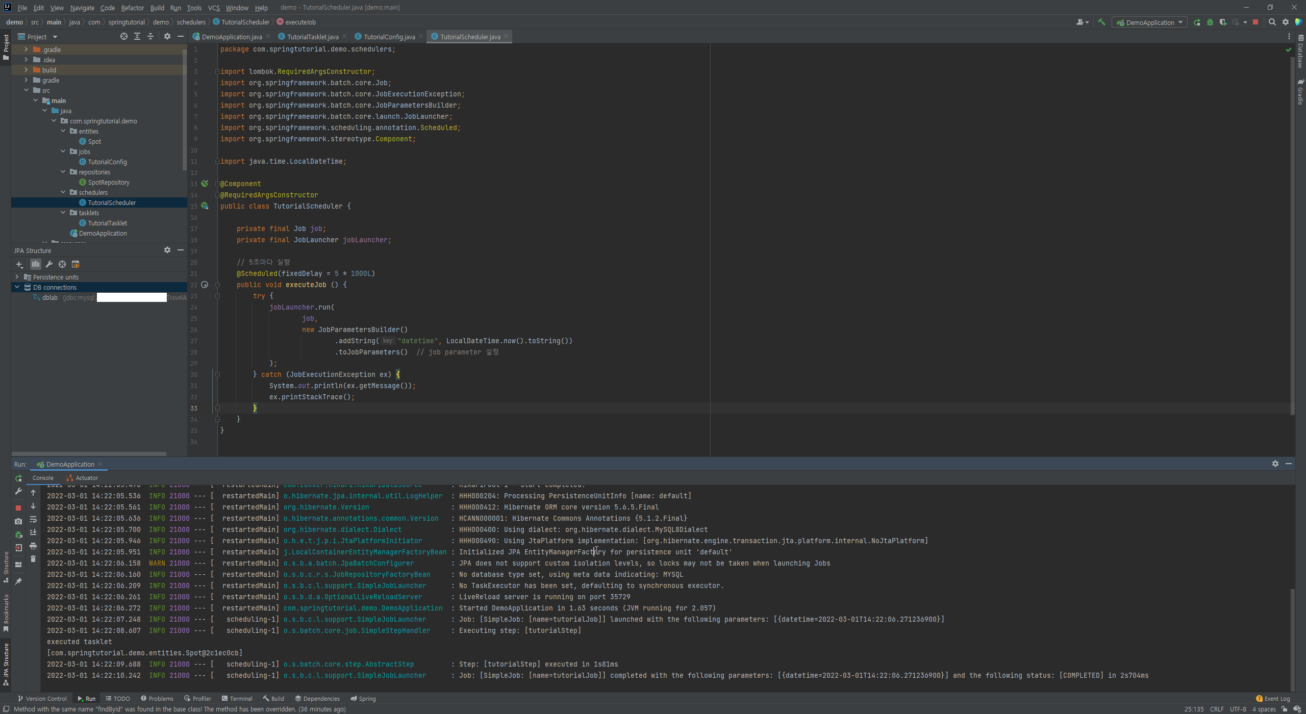Open the Refactor menu
1306x714 pixels.
point(132,8)
